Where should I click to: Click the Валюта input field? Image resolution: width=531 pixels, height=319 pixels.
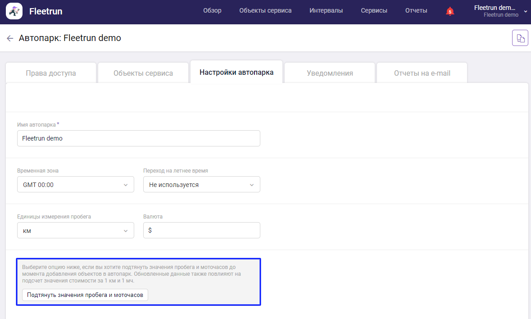(201, 230)
